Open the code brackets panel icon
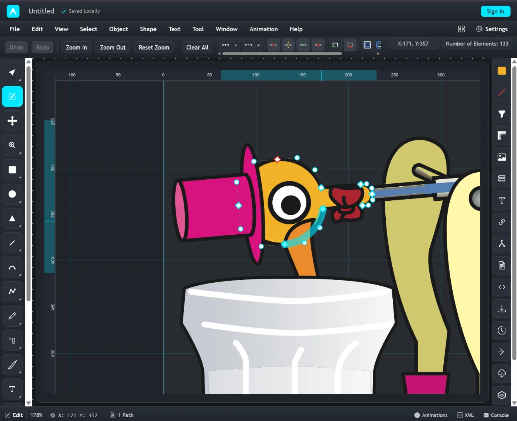Viewport: 517px width, 421px height. click(502, 287)
